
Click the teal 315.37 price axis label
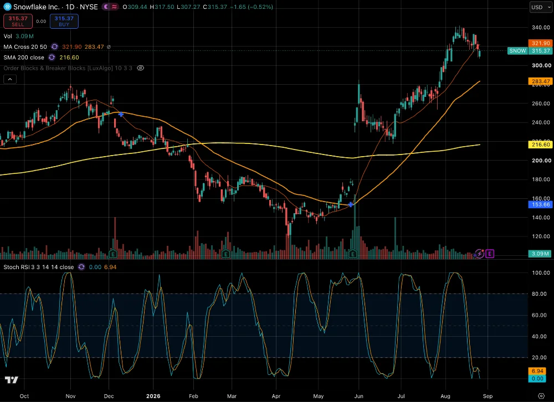click(x=540, y=50)
